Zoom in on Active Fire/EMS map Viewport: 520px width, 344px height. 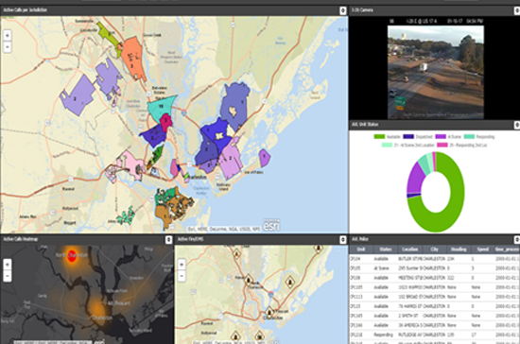(182, 265)
